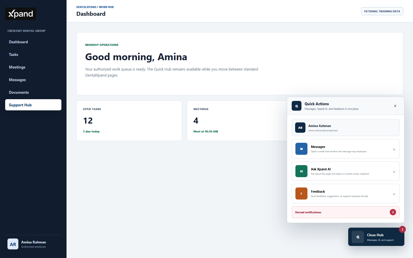Click the AR avatar in Quick Actions panel
This screenshot has width=413, height=258.
coord(300,128)
